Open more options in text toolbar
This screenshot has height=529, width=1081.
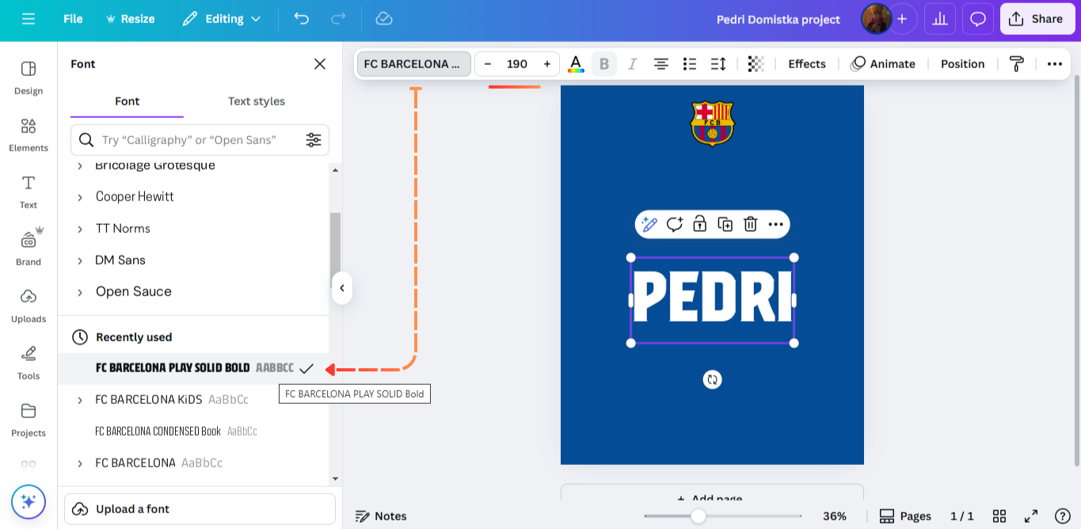pos(1055,64)
